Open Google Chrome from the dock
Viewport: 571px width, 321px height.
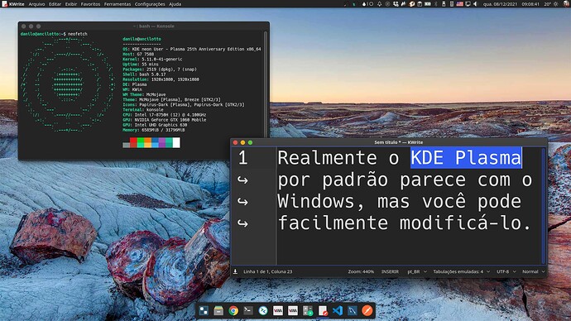click(x=233, y=310)
